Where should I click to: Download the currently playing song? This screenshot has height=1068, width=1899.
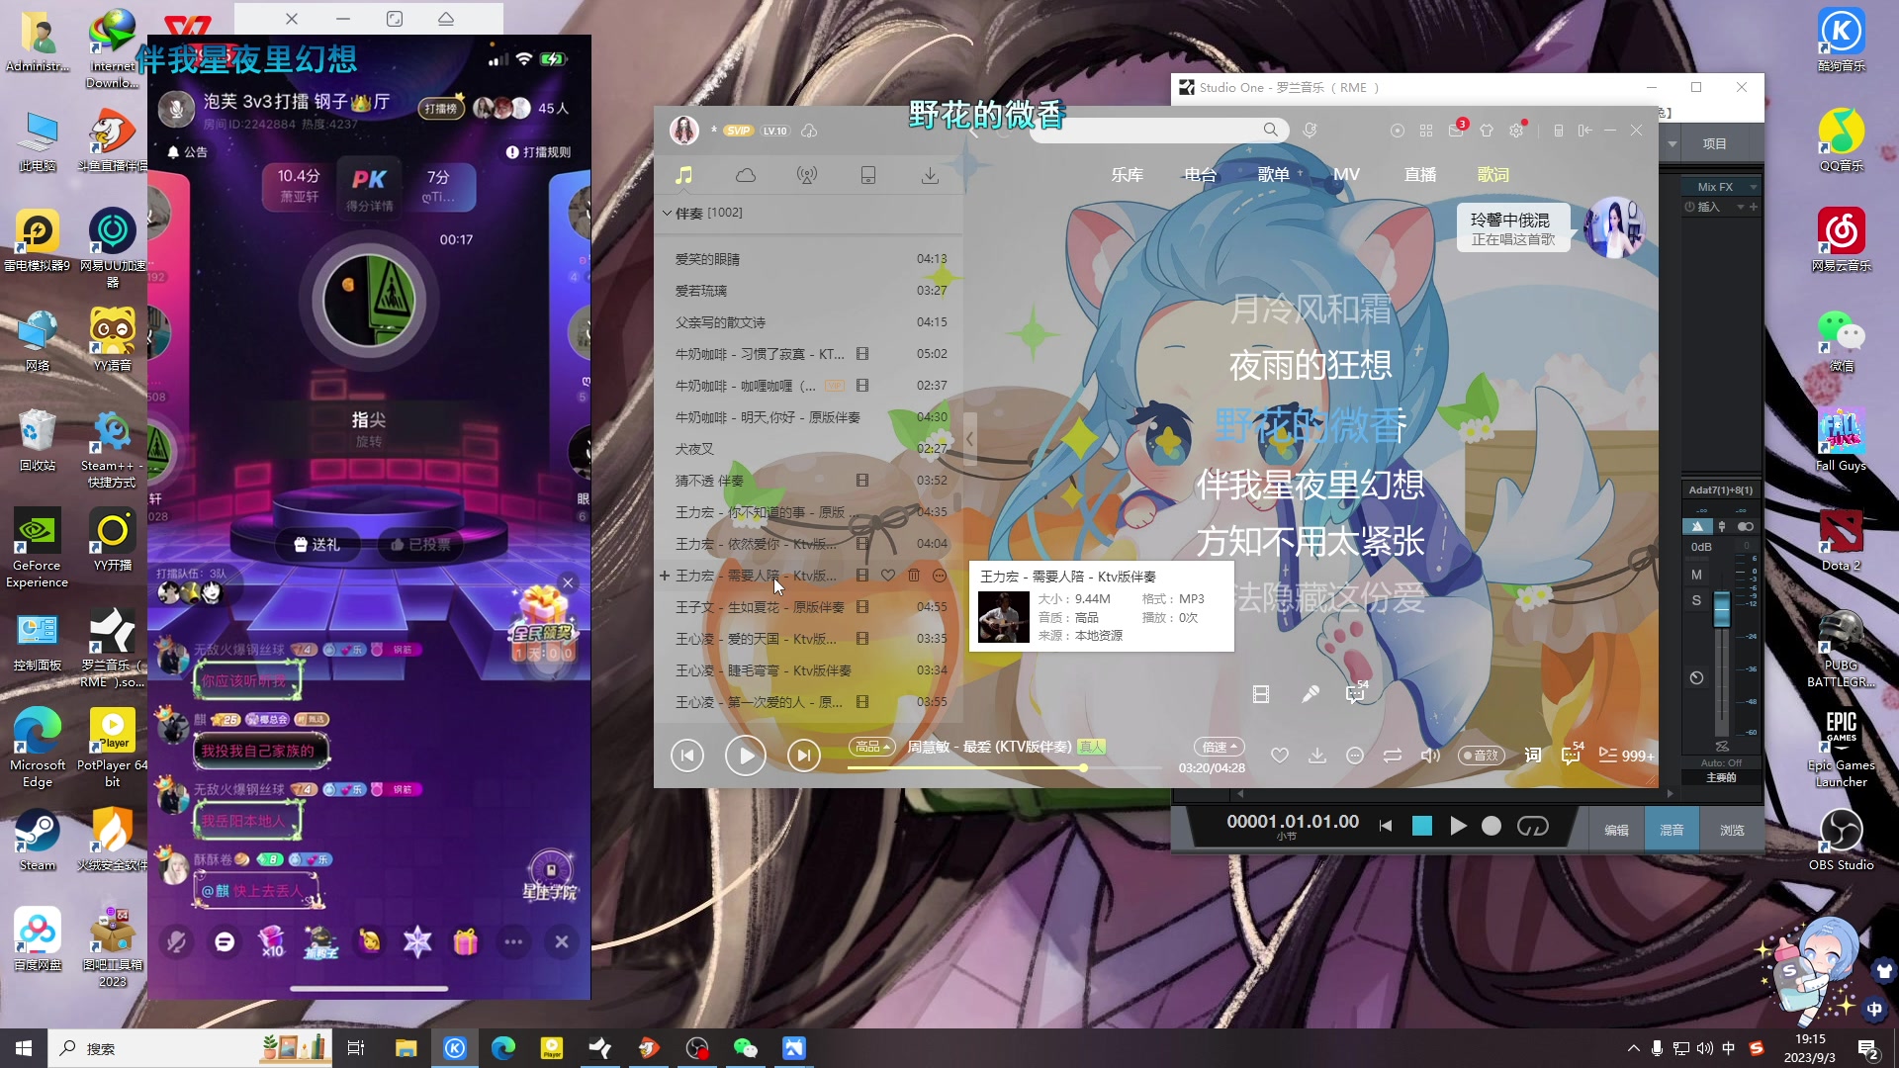[1317, 756]
